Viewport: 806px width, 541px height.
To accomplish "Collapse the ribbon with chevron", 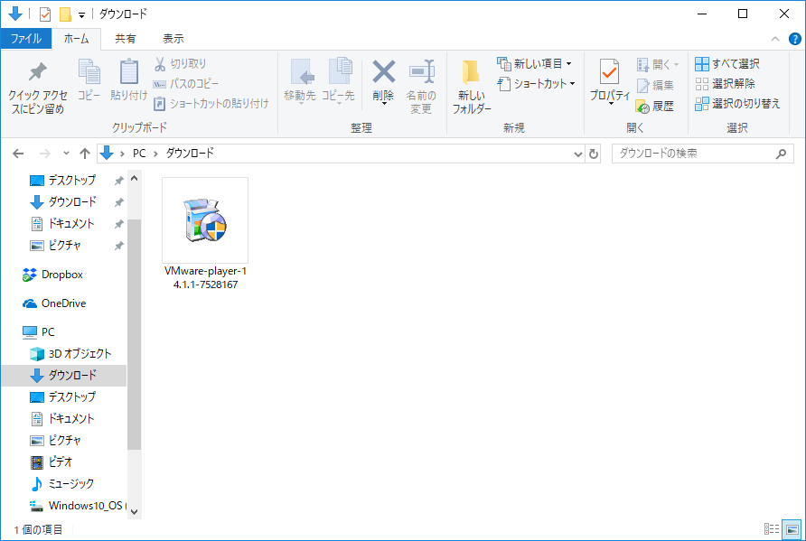I will tap(775, 39).
